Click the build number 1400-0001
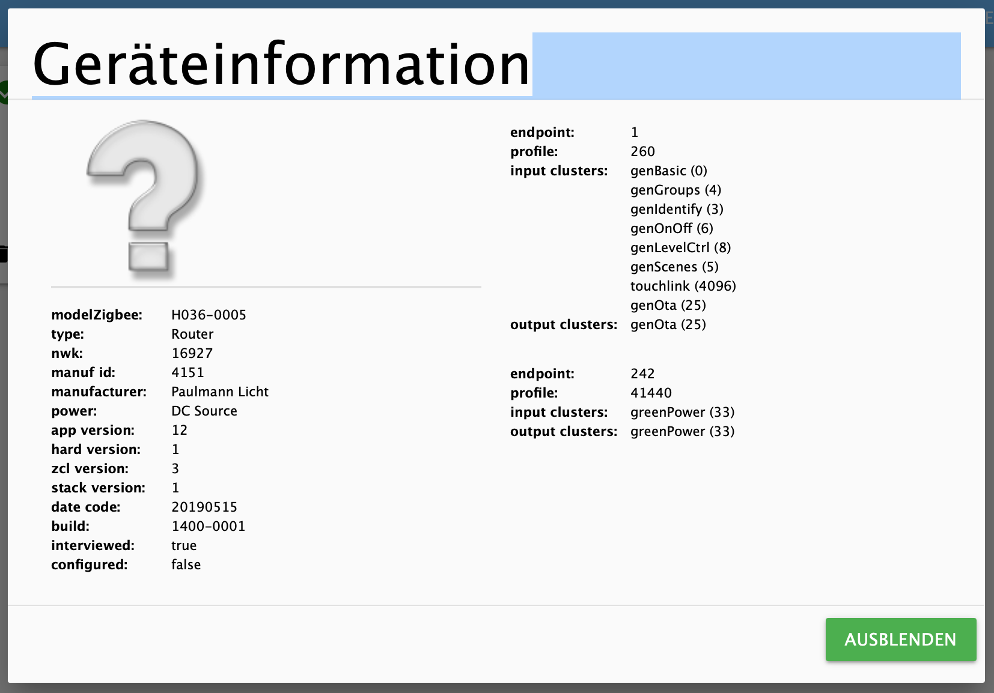Screen dimensions: 994x693 pyautogui.click(x=209, y=526)
